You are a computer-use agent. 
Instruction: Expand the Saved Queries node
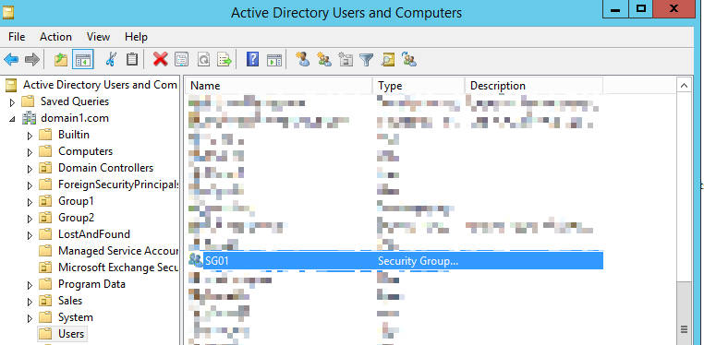click(12, 102)
